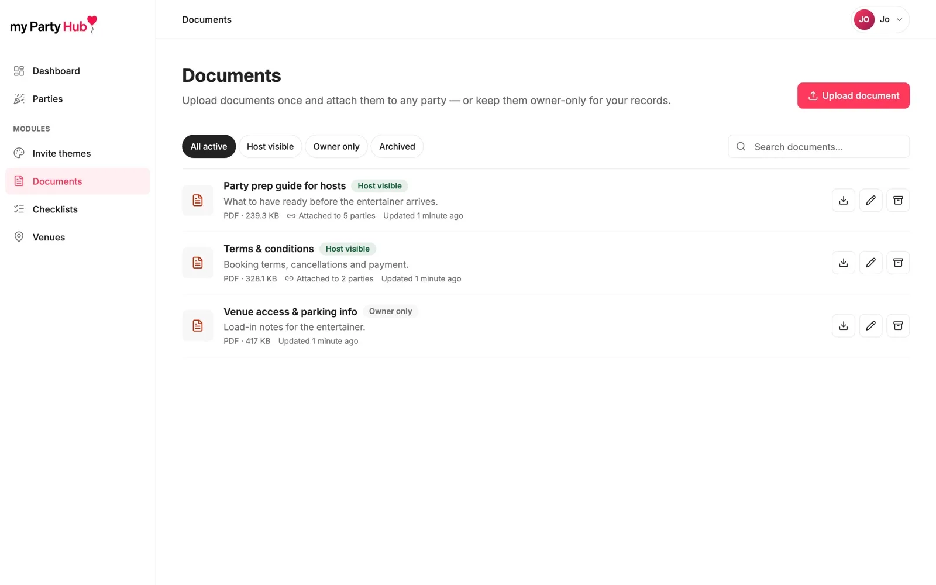
Task: Edit Terms & conditions with pencil icon
Action: tap(870, 263)
